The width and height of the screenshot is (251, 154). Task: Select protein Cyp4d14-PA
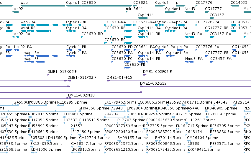149,53
